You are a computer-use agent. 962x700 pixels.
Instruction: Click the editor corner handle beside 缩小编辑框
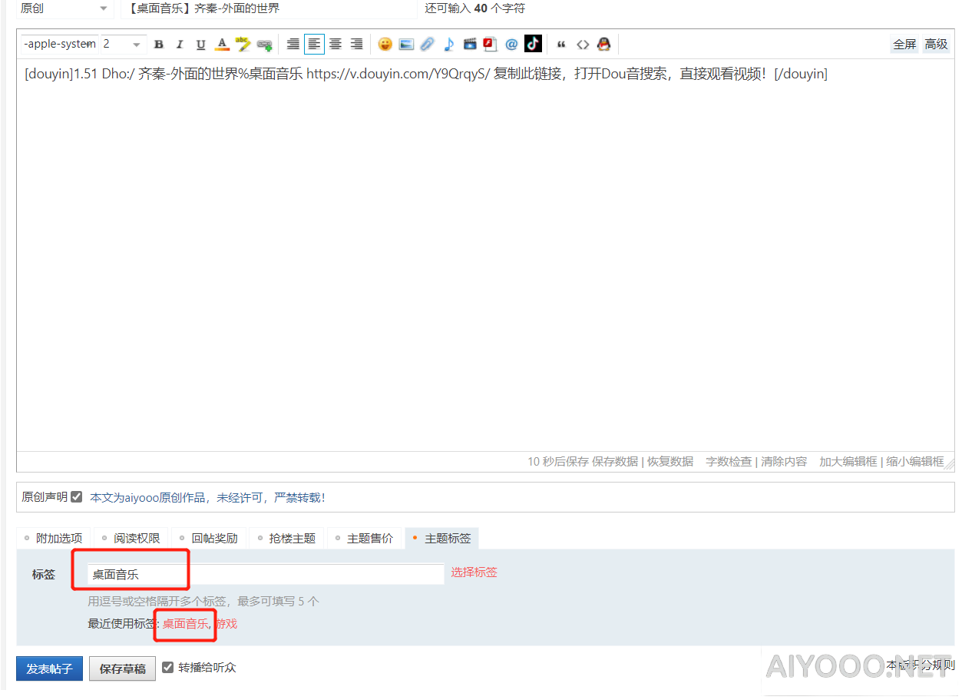click(950, 463)
